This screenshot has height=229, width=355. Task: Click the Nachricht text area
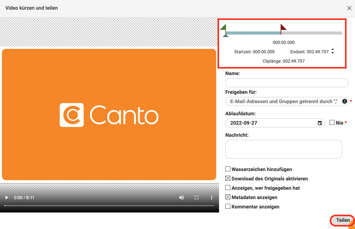[x=283, y=149]
